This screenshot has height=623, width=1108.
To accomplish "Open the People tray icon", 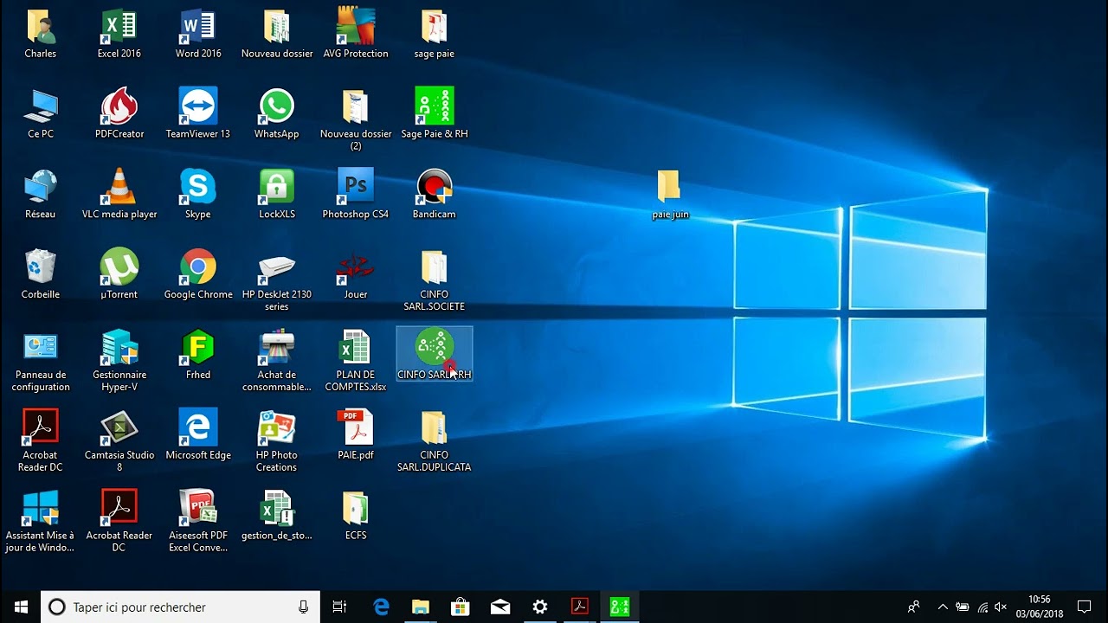I will point(913,607).
